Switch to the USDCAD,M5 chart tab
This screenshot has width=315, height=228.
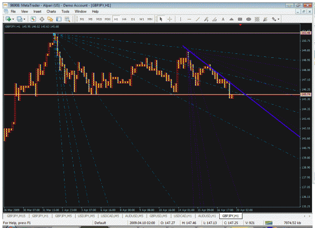coord(110,216)
